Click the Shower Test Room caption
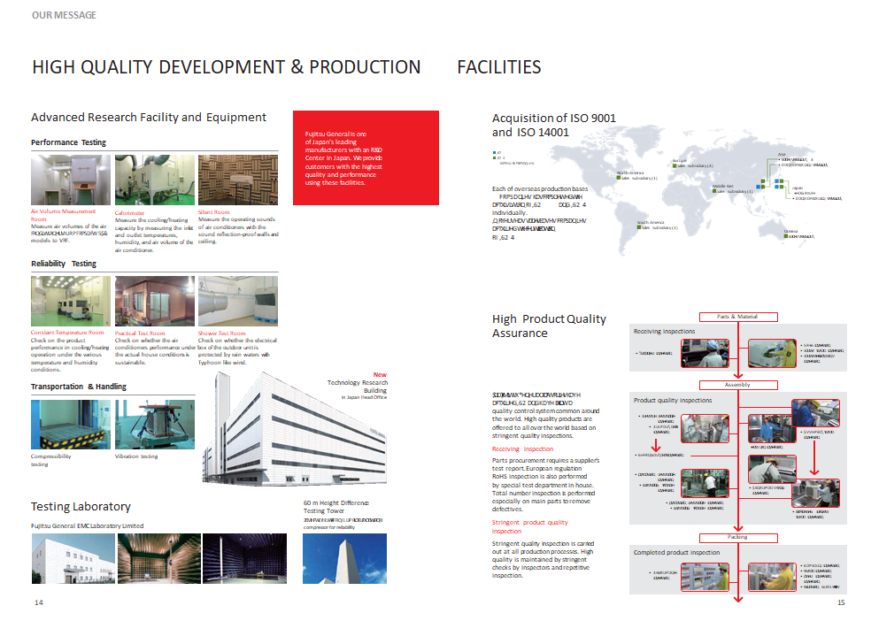The image size is (879, 621). tap(221, 333)
